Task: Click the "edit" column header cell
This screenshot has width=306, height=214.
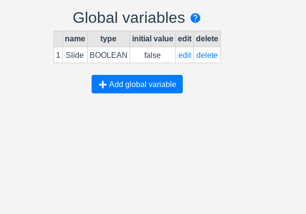Action: pyautogui.click(x=185, y=39)
